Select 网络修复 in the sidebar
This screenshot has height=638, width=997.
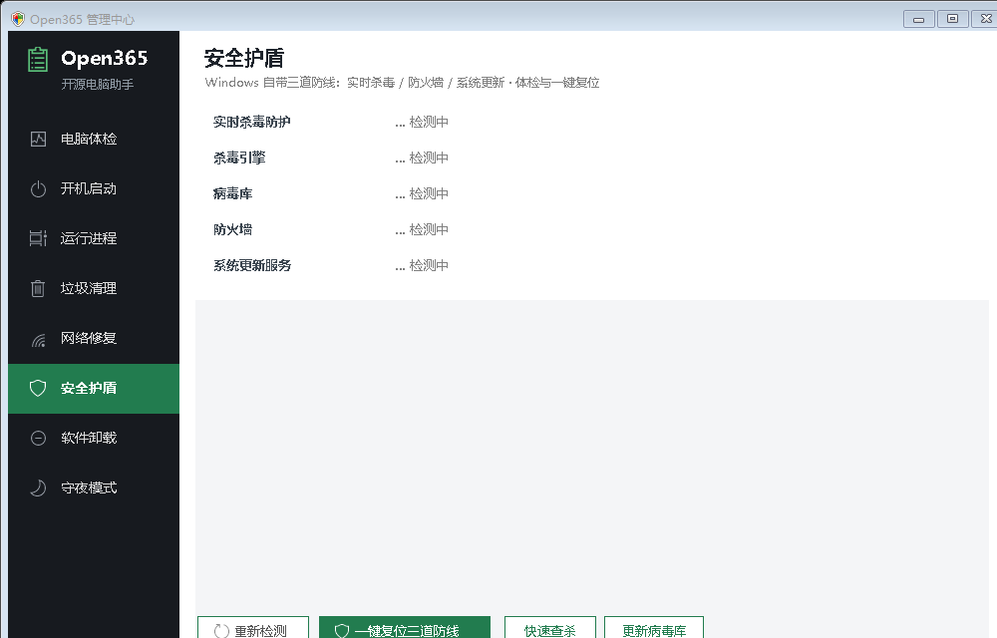tap(94, 338)
